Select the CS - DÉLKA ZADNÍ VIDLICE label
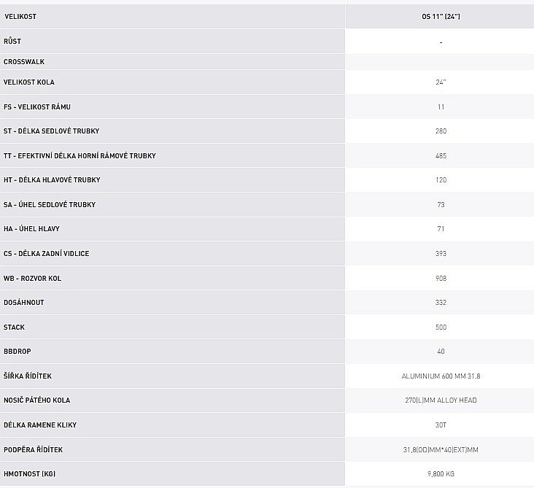The image size is (534, 488). tap(47, 253)
